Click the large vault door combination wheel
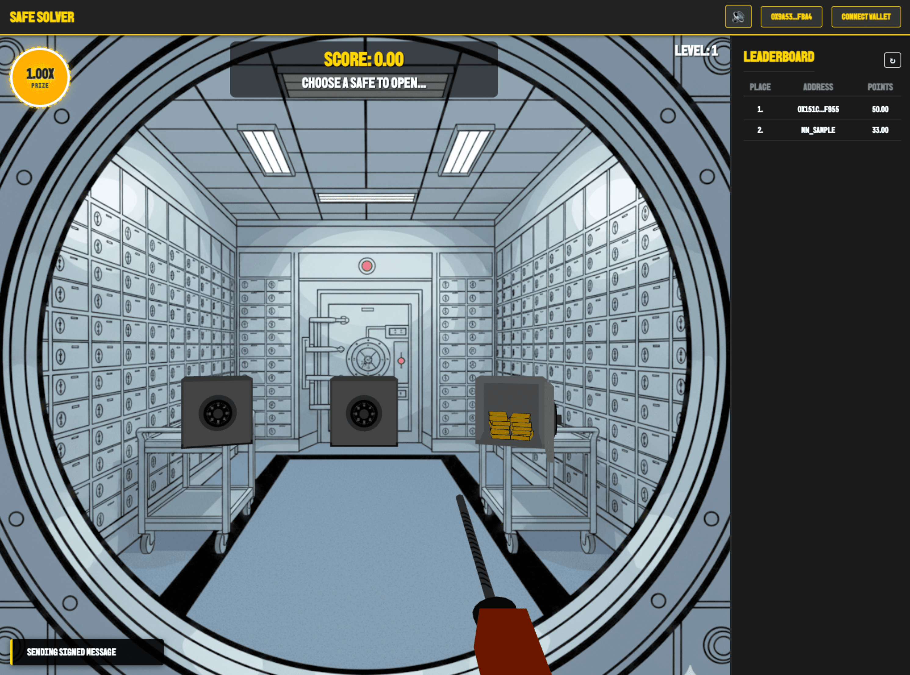Viewport: 910px width, 675px height. click(x=368, y=358)
